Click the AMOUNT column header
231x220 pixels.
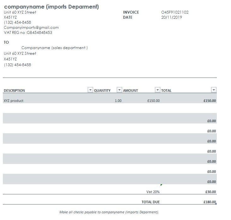(130, 91)
